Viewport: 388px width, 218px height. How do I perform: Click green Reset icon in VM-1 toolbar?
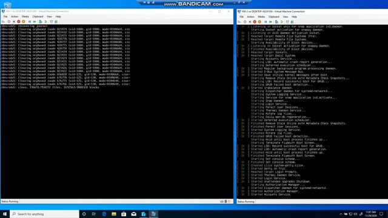coord(35,22)
